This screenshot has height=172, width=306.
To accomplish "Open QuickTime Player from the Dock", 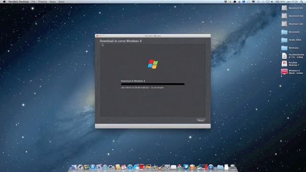I will pos(211,167).
